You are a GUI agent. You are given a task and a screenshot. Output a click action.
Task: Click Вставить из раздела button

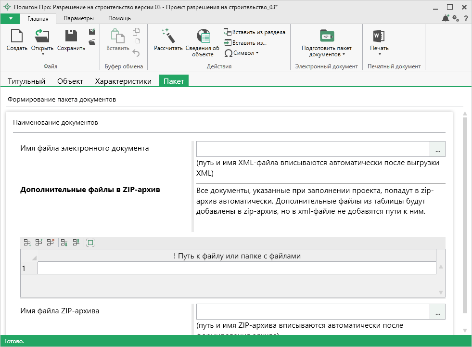(x=255, y=32)
